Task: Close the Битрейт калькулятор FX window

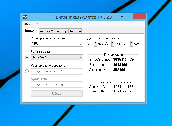Action: coord(139,16)
